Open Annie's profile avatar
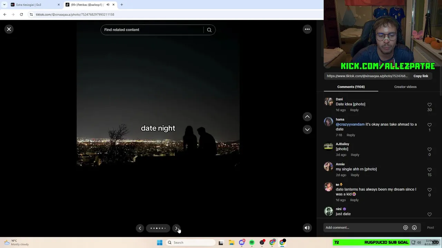Image resolution: width=442 pixels, height=248 pixels. [x=328, y=167]
